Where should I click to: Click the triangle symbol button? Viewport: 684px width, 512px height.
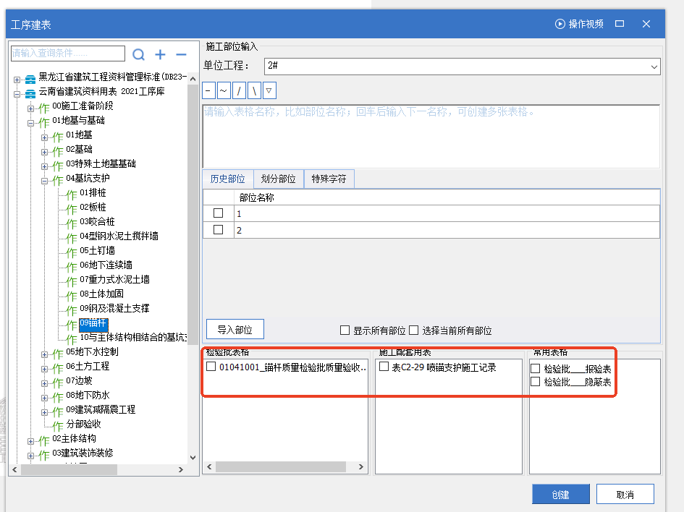tap(269, 90)
